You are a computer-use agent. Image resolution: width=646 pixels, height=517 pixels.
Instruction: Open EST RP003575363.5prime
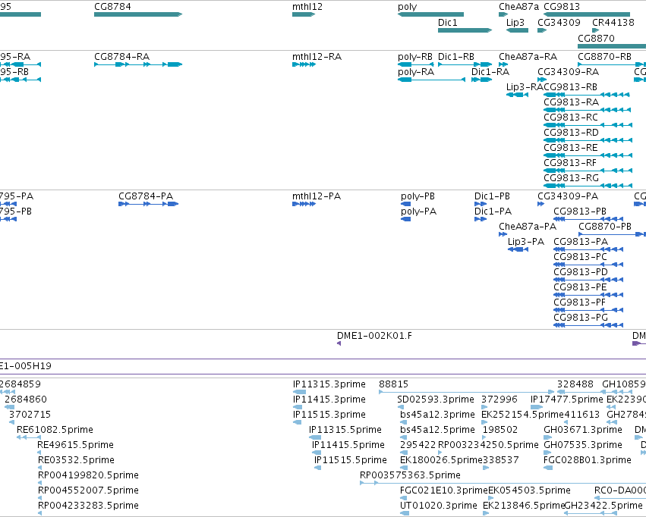point(503,483)
